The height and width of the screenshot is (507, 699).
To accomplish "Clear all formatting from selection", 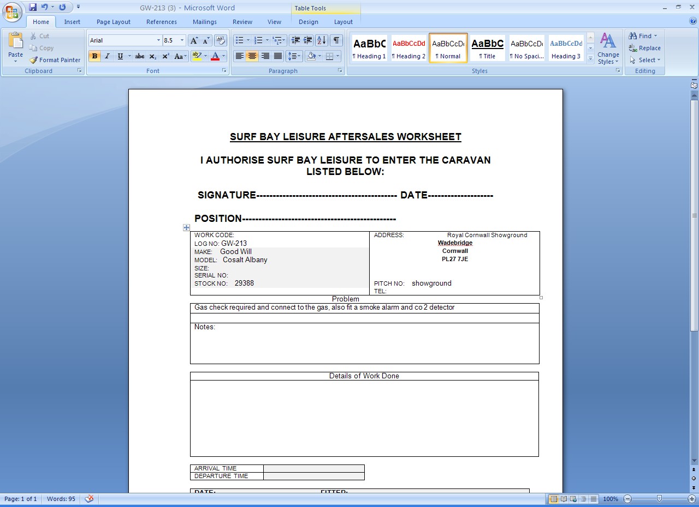I will pos(221,40).
